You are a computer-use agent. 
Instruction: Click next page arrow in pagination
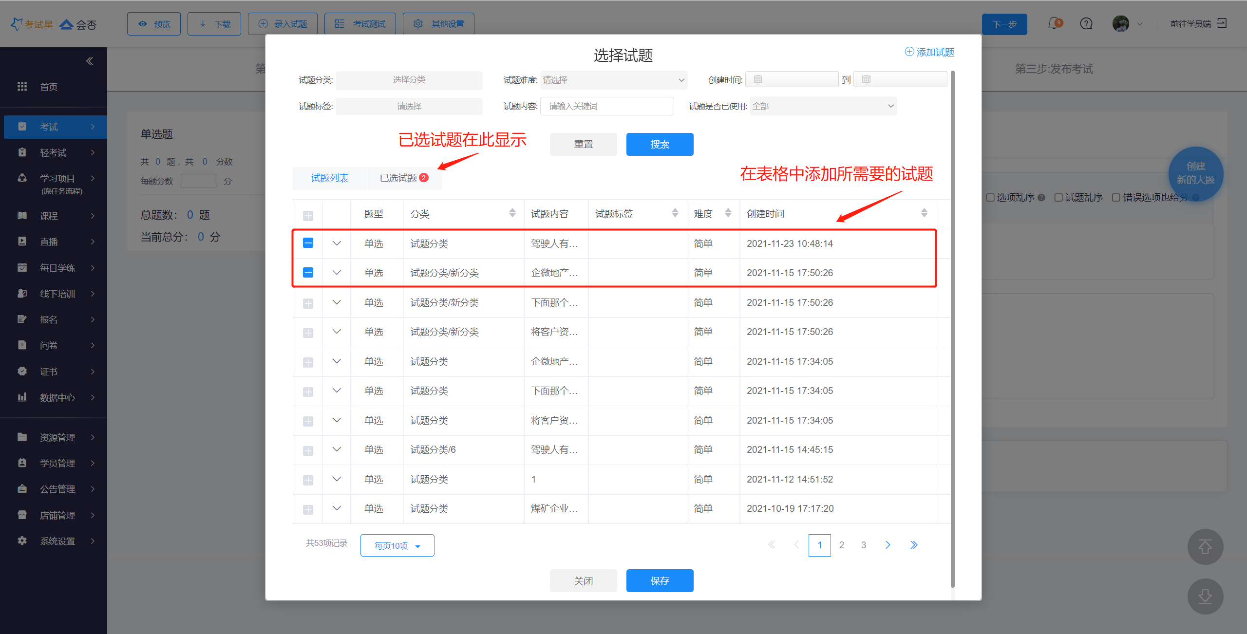[x=888, y=545]
